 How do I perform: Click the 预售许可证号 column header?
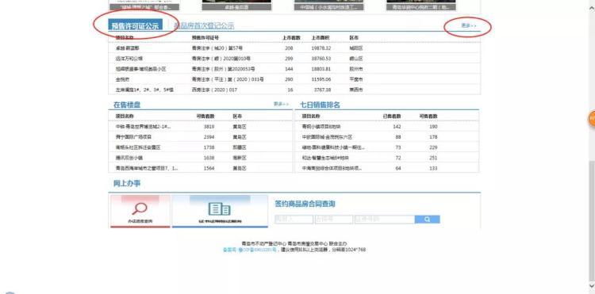(x=205, y=38)
